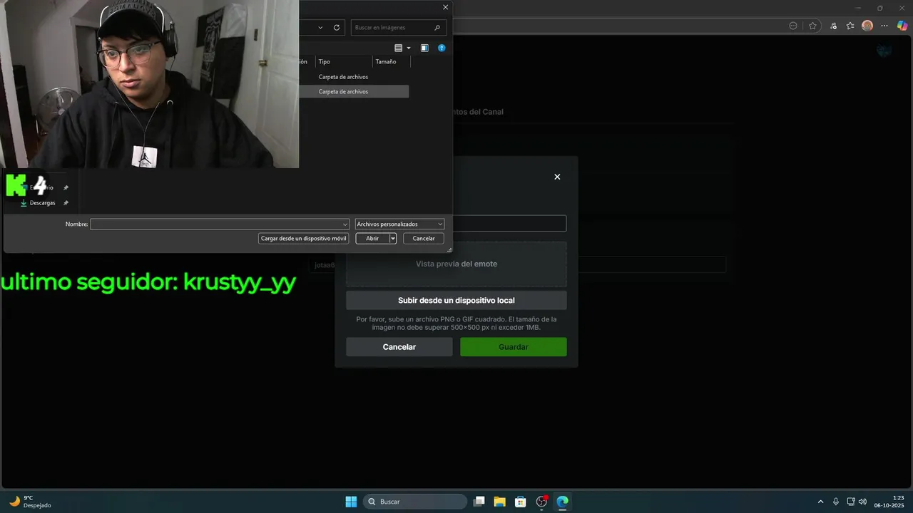Image resolution: width=913 pixels, height=513 pixels.
Task: Click Cancelar in the emote modal
Action: pos(399,347)
